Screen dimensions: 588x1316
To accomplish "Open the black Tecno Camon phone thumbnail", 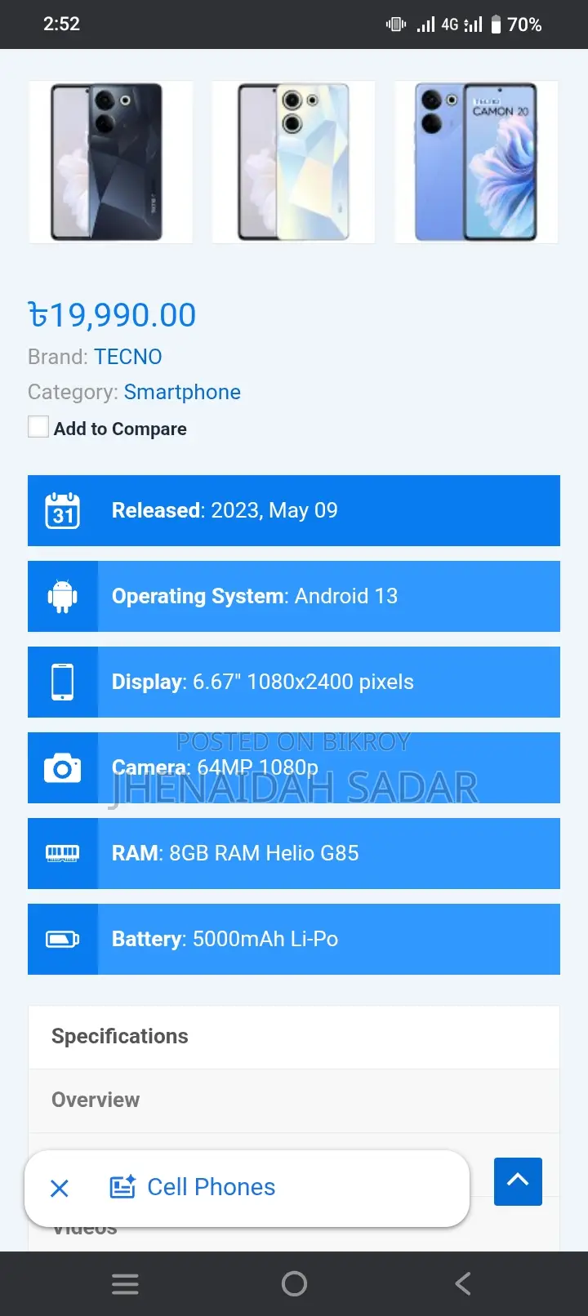I will (x=111, y=162).
